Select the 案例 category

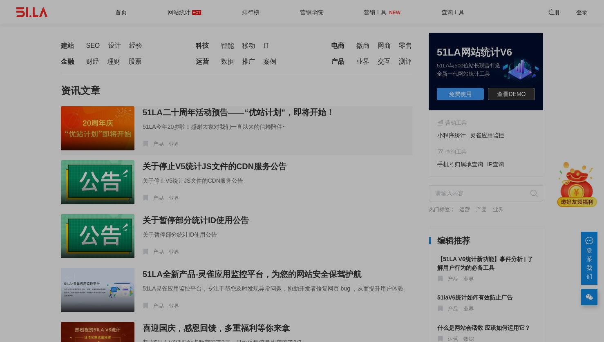pyautogui.click(x=270, y=61)
